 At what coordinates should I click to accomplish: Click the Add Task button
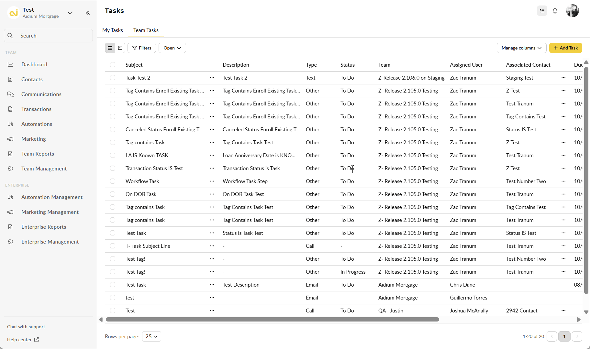[565, 48]
